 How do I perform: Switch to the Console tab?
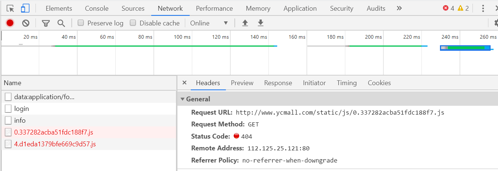[x=97, y=8]
